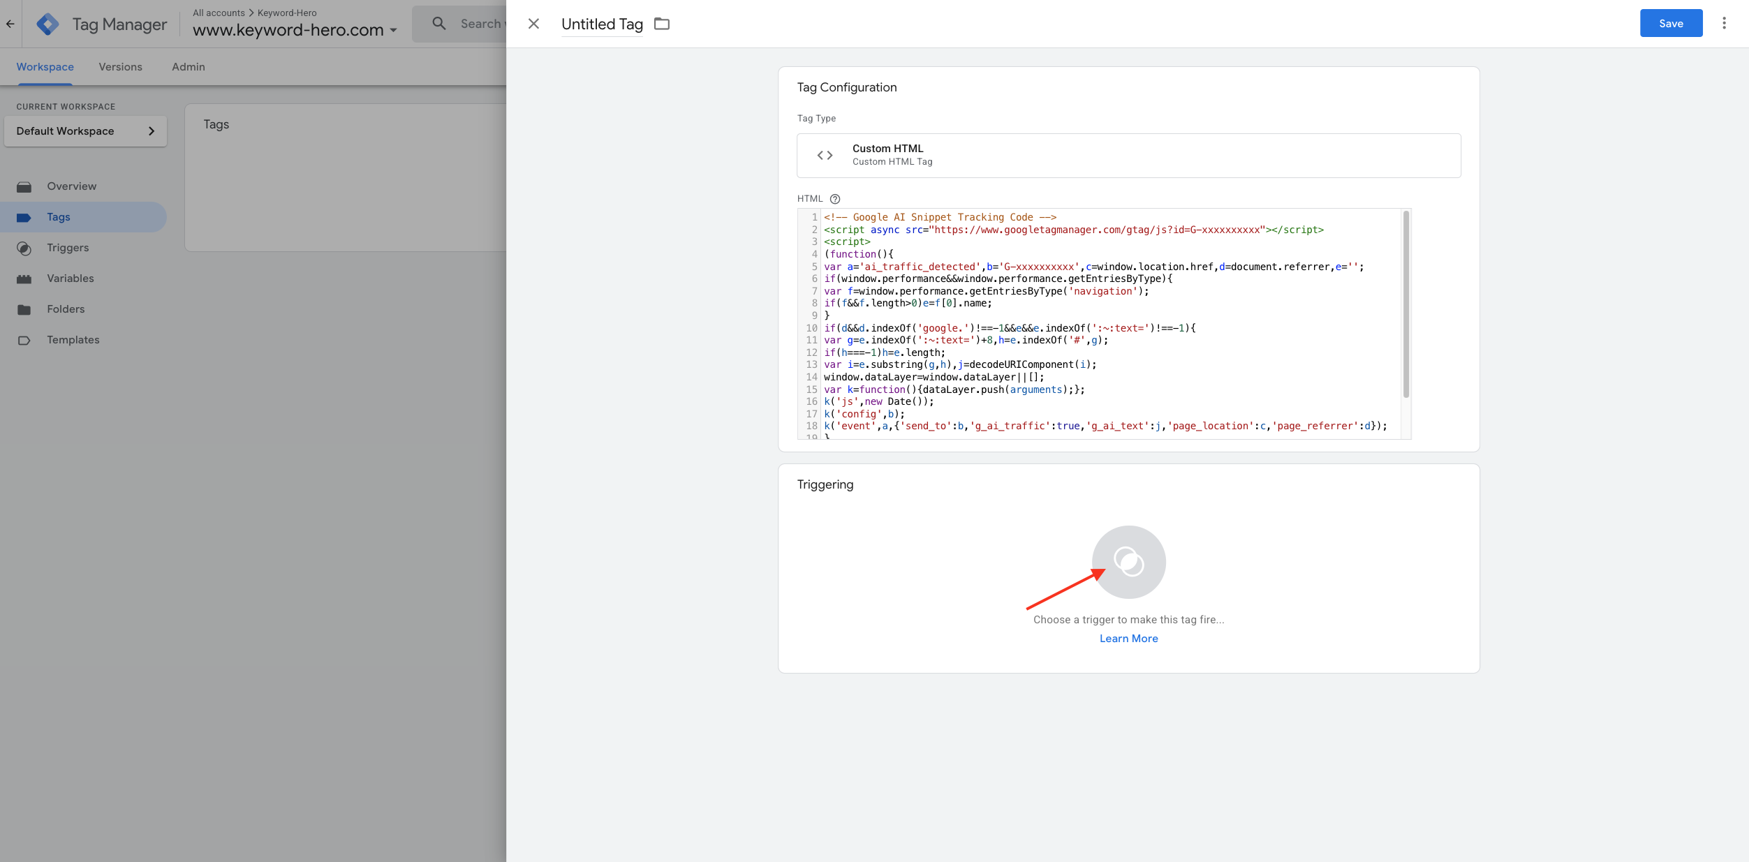The height and width of the screenshot is (862, 1749).
Task: Click the Custom HTML code brackets icon
Action: coord(825,155)
